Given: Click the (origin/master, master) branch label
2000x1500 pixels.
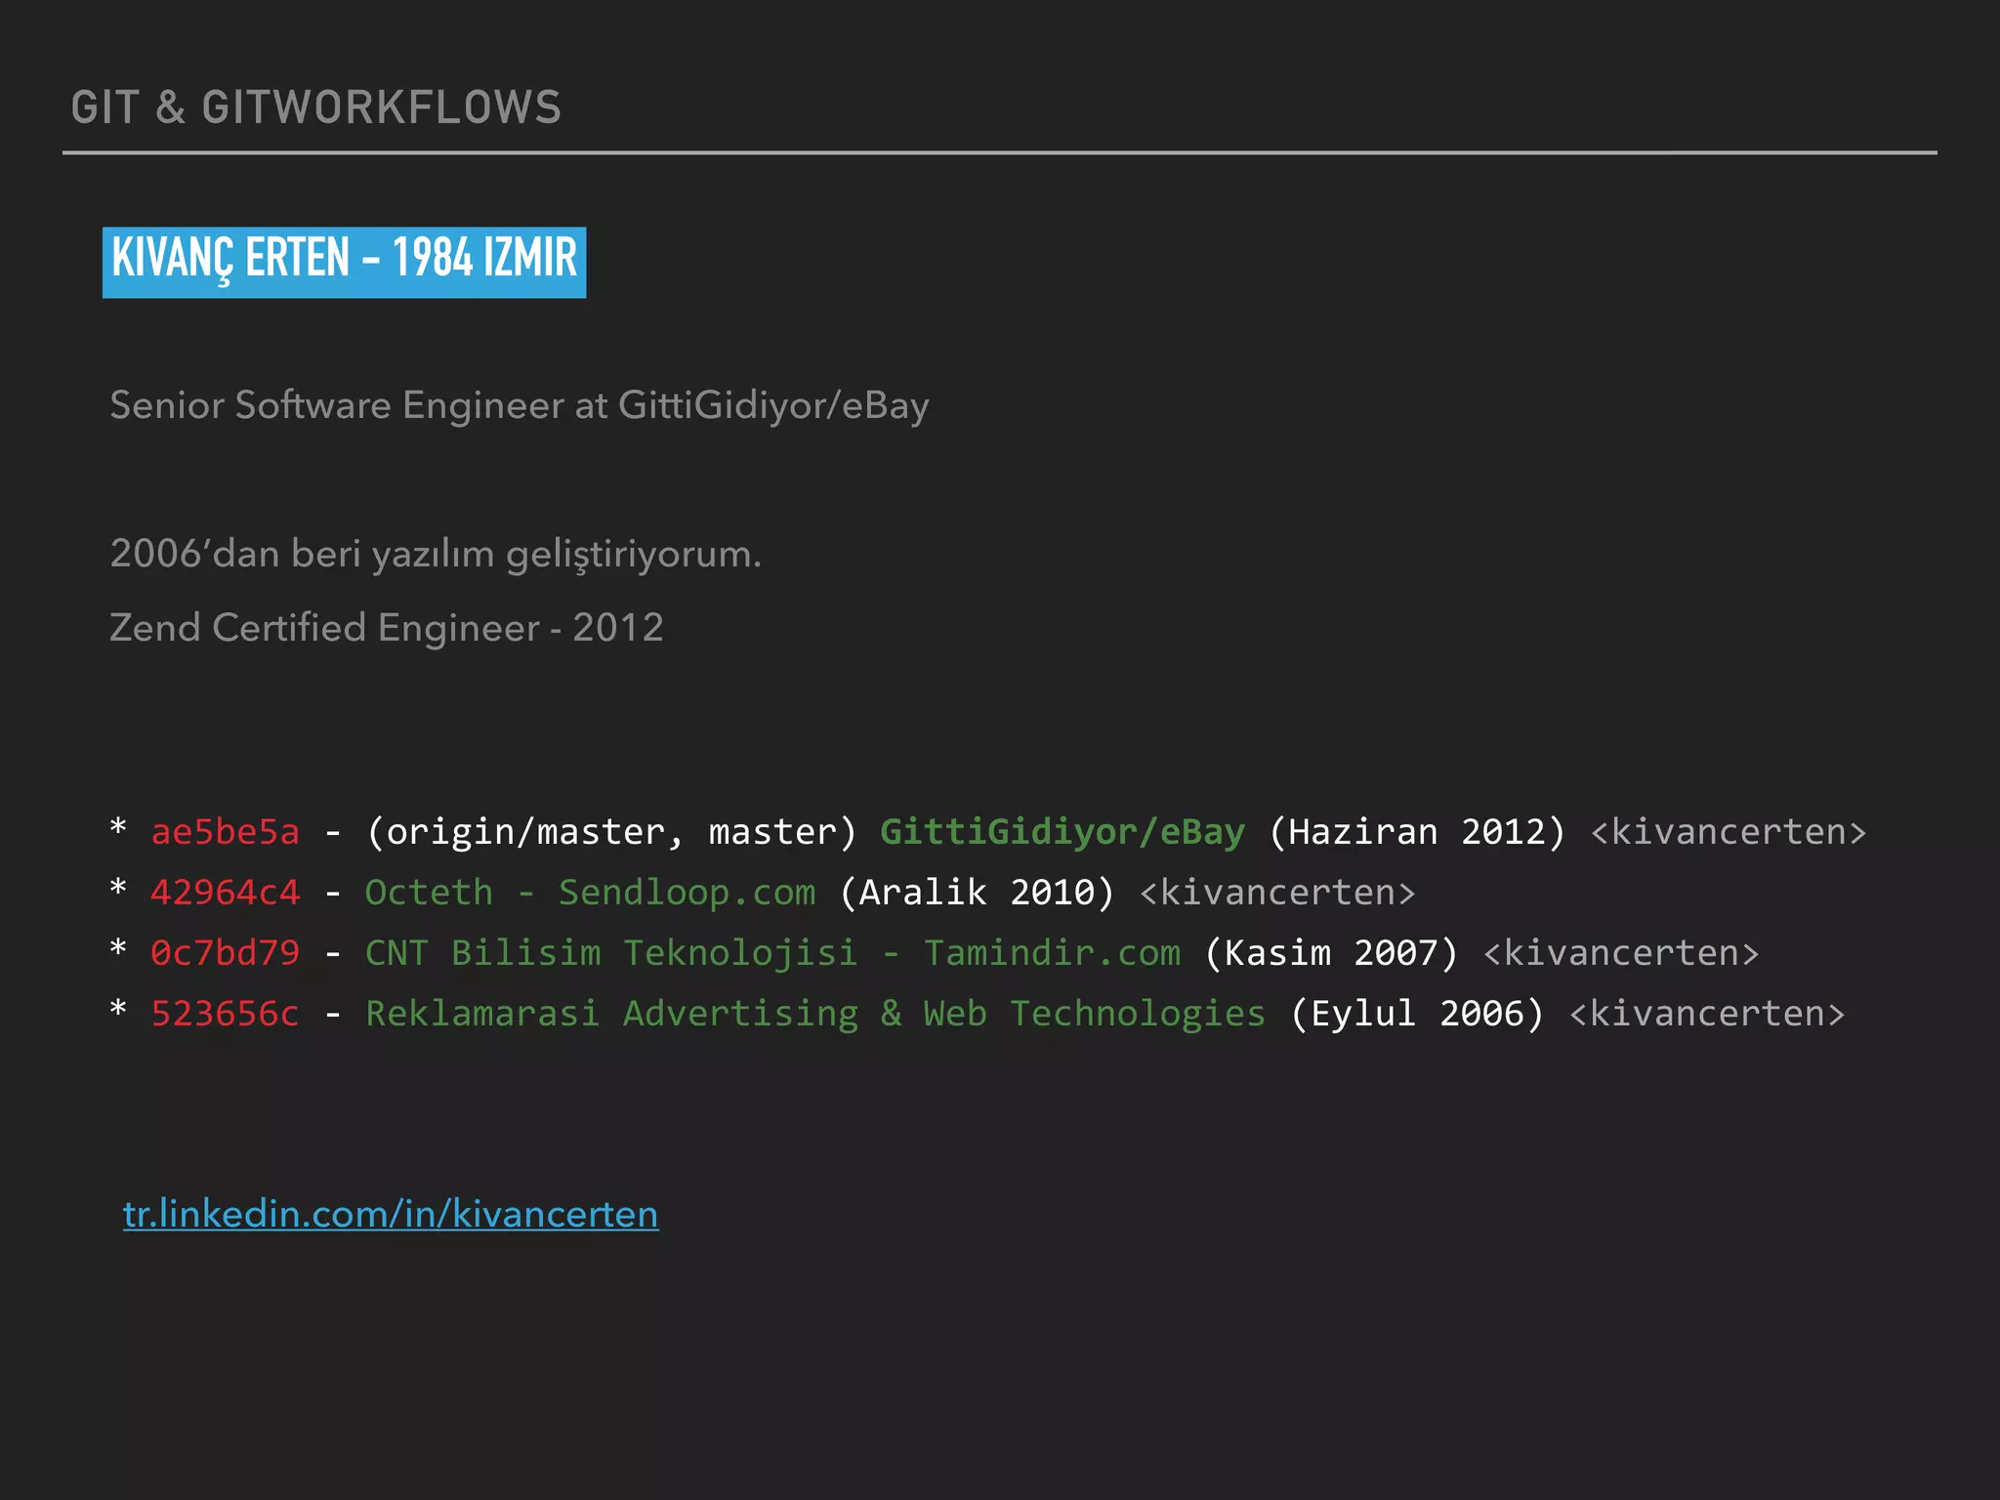Looking at the screenshot, I should coord(611,832).
